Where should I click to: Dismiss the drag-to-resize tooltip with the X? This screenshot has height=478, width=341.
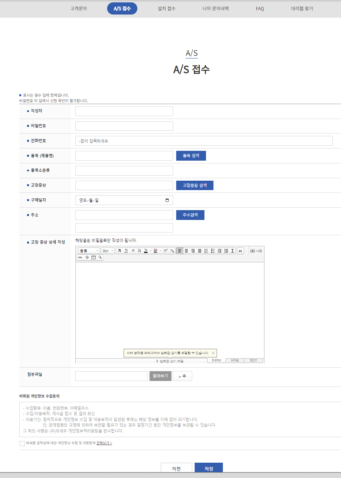(213, 353)
